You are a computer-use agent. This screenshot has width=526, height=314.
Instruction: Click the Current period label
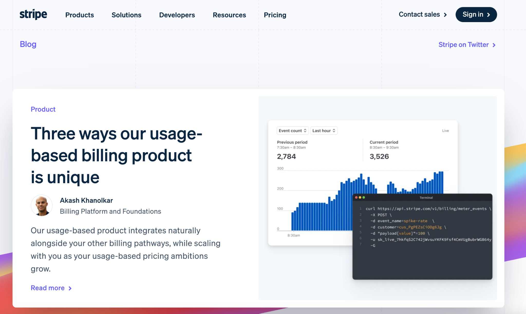point(384,142)
